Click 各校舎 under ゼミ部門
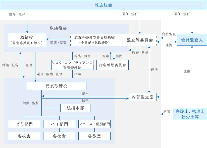 24,136
